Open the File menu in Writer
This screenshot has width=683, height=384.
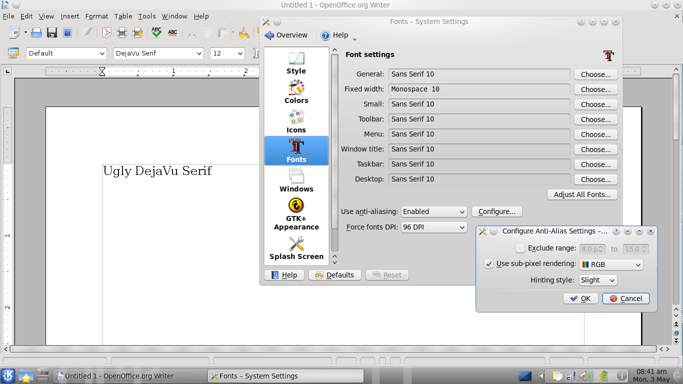pyautogui.click(x=8, y=16)
